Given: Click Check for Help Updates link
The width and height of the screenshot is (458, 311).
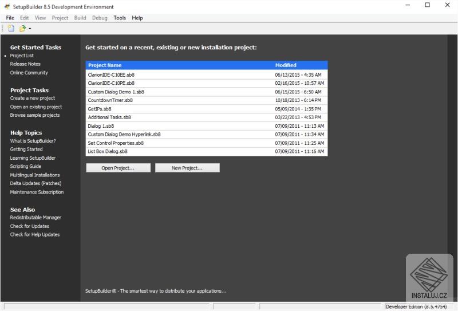Looking at the screenshot, I should (35, 235).
